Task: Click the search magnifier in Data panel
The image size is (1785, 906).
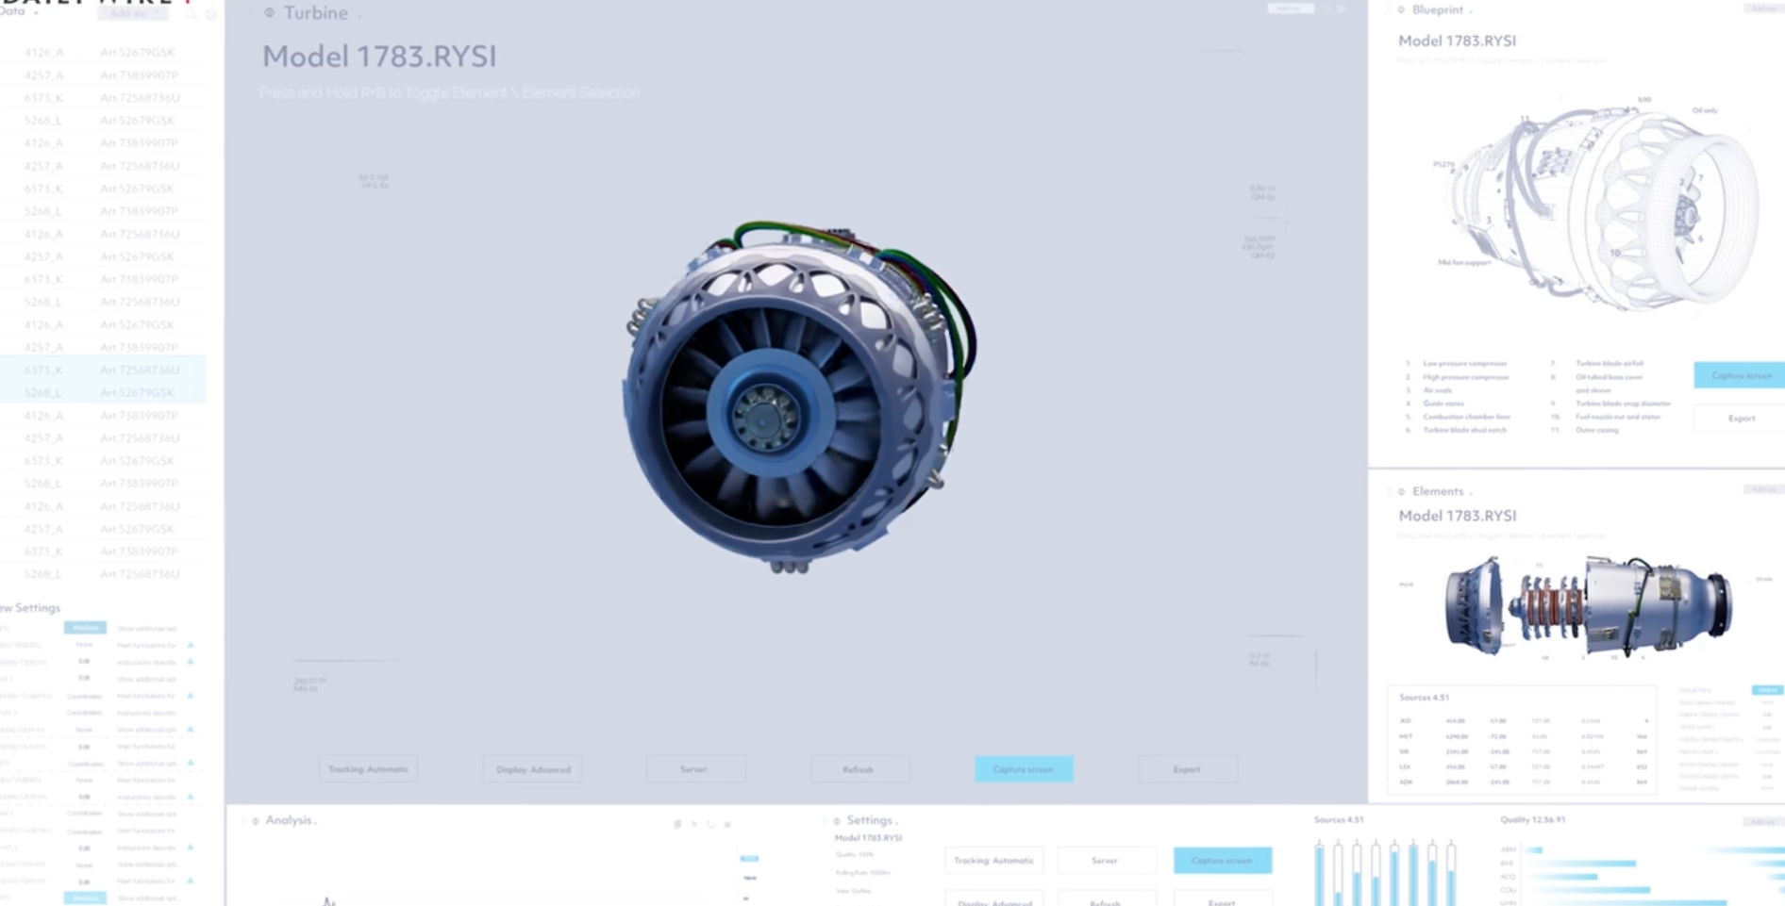Action: 191,14
